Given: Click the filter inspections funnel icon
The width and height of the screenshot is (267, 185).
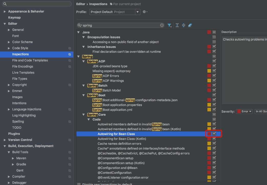Looking at the screenshot, I should coord(169,25).
